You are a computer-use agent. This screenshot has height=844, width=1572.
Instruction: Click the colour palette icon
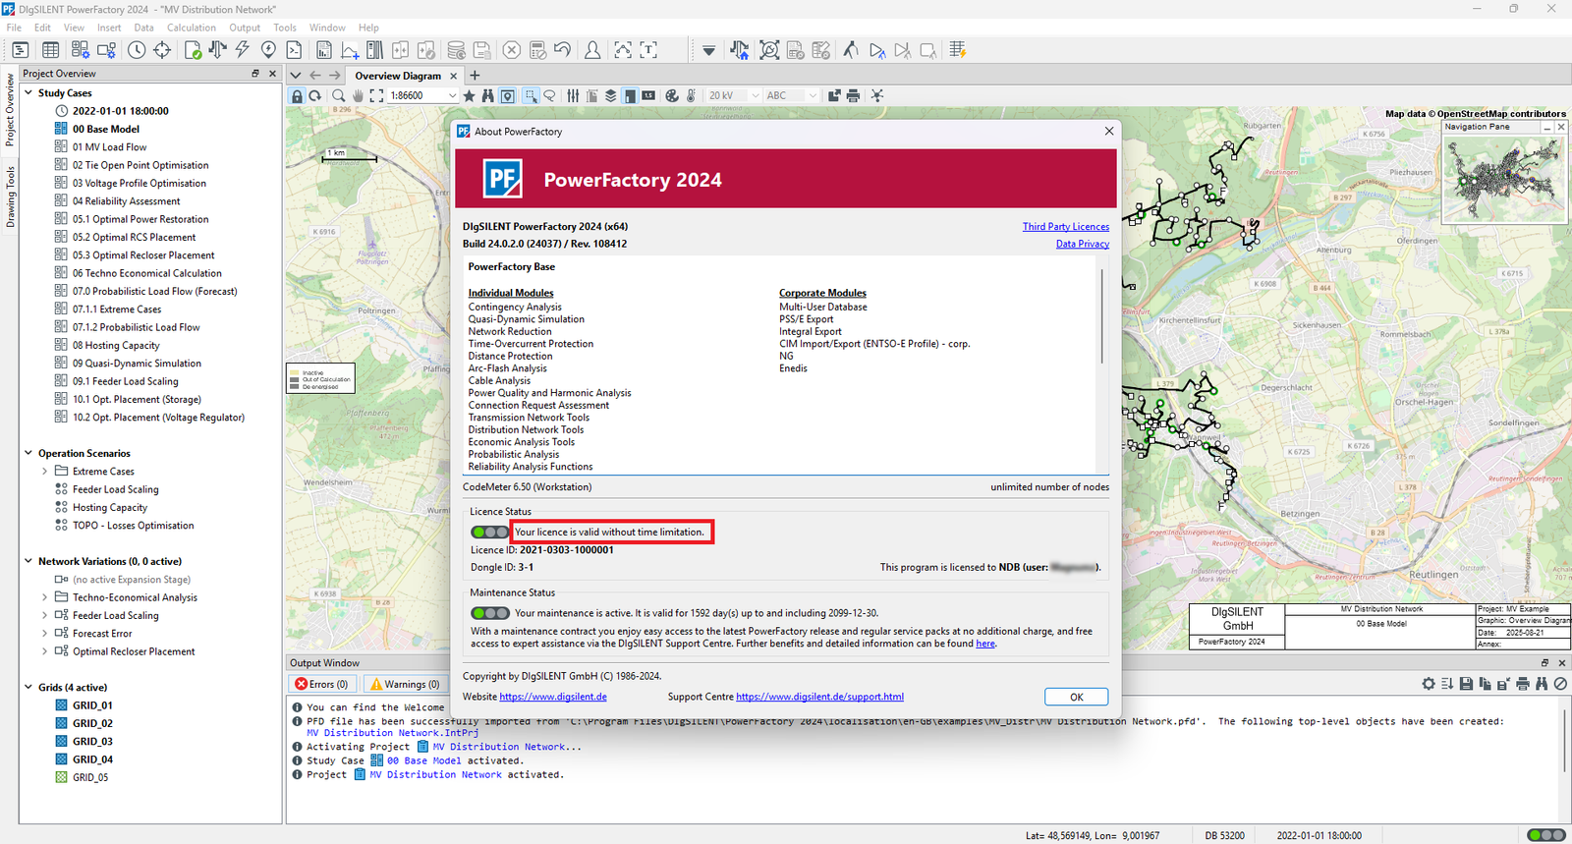672,95
